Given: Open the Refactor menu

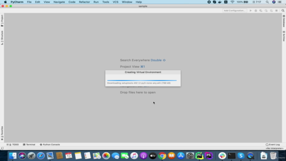Looking at the screenshot, I should [x=84, y=2].
